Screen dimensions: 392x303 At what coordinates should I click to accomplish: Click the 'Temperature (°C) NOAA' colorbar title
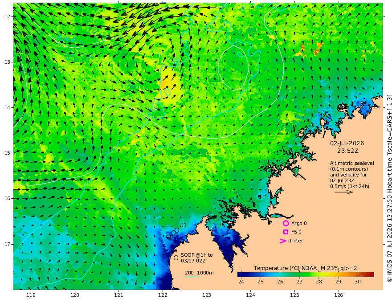pyautogui.click(x=286, y=268)
